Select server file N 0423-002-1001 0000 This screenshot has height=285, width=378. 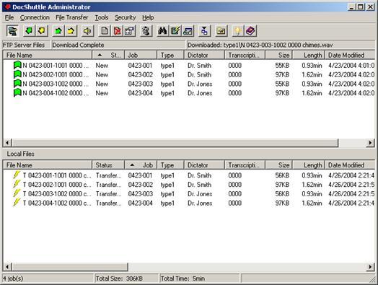coord(56,74)
